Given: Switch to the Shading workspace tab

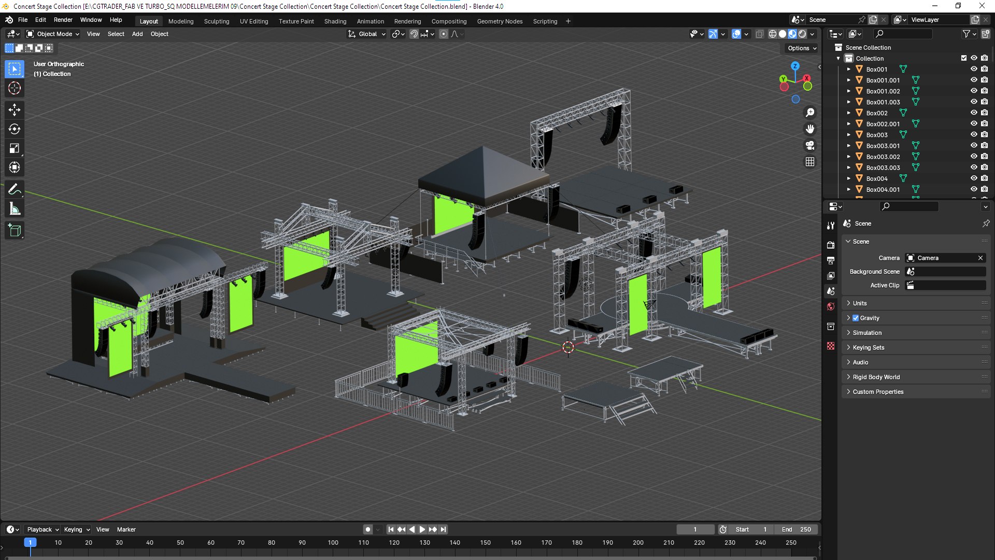Looking at the screenshot, I should [x=335, y=21].
